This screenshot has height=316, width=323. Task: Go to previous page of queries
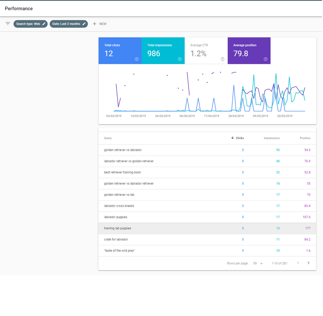point(298,263)
